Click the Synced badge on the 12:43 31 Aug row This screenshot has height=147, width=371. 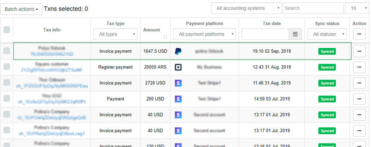tap(327, 67)
